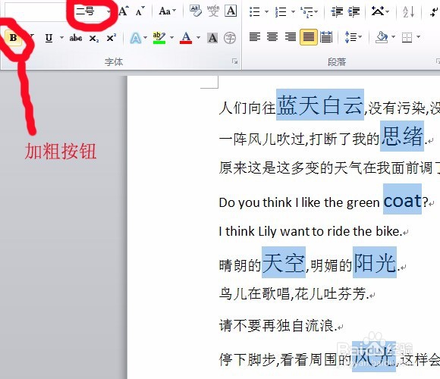440x379 pixels.
Task: Click the bullet list icon
Action: pyautogui.click(x=255, y=12)
